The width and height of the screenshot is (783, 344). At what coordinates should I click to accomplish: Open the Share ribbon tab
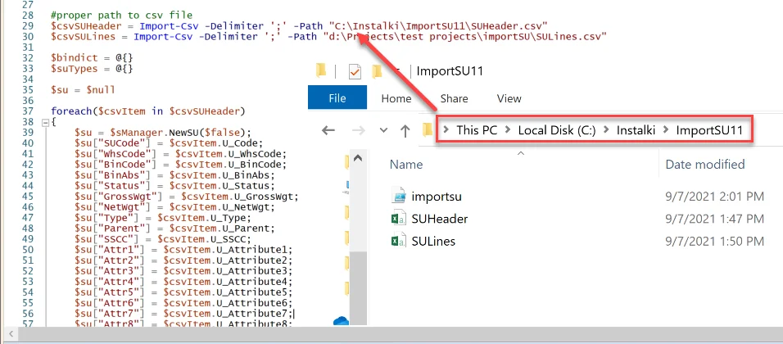coord(454,98)
